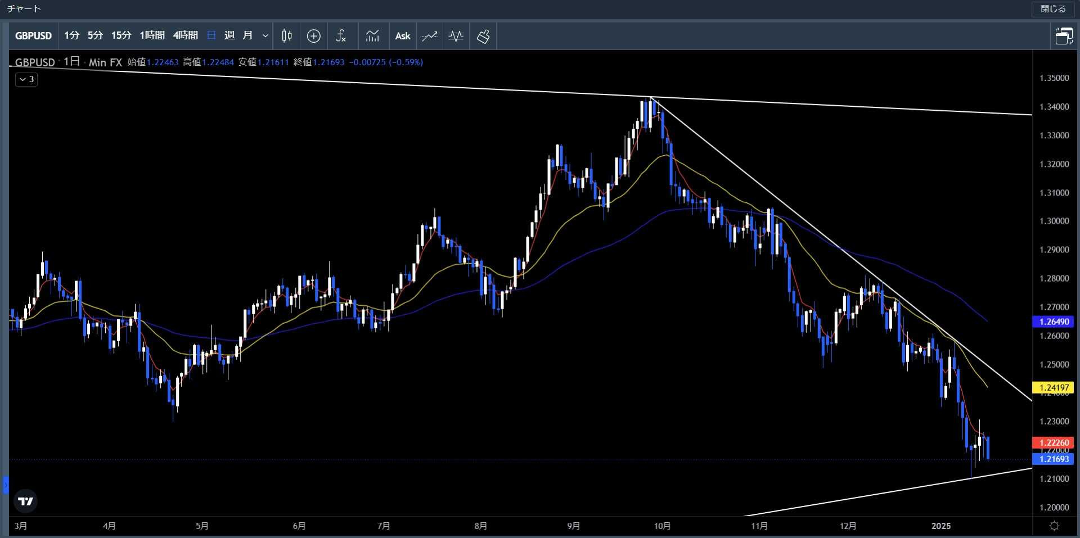This screenshot has width=1080, height=538.
Task: Click the yellow 1.24197 moving average label
Action: pyautogui.click(x=1053, y=387)
